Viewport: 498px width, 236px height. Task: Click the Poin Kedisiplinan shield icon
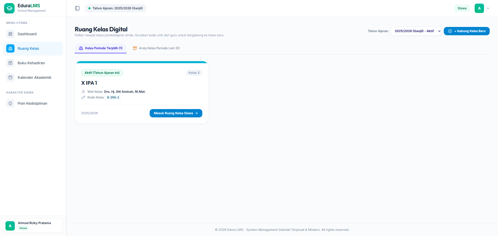[10, 103]
